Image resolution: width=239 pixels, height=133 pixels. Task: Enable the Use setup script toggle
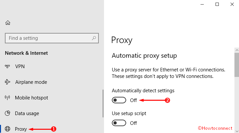[x=119, y=123]
